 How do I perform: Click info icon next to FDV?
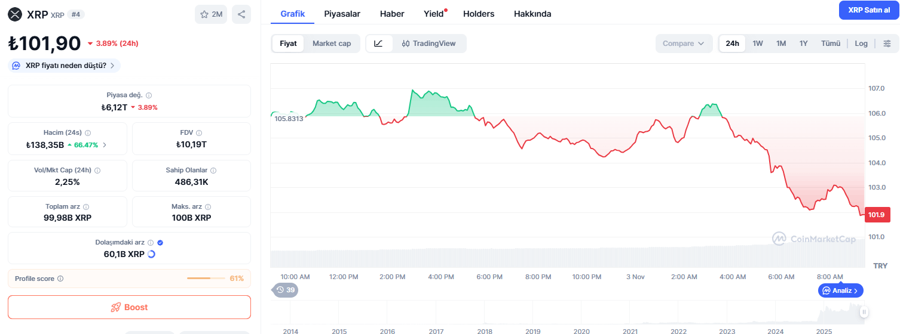pos(199,133)
